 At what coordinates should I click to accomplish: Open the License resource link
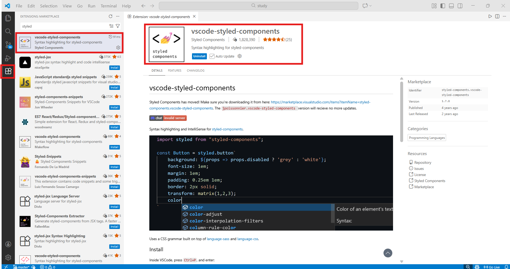[x=417, y=175]
